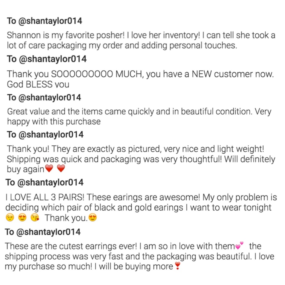Viewport: 285px width, 285px height.
Task: Select the "you have a NEW customer now" review
Action: (x=140, y=79)
